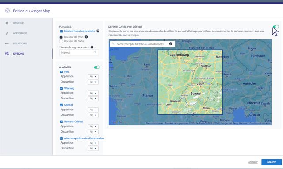
Task: Open help icon next to Couleur de fond
Action: click(86, 37)
